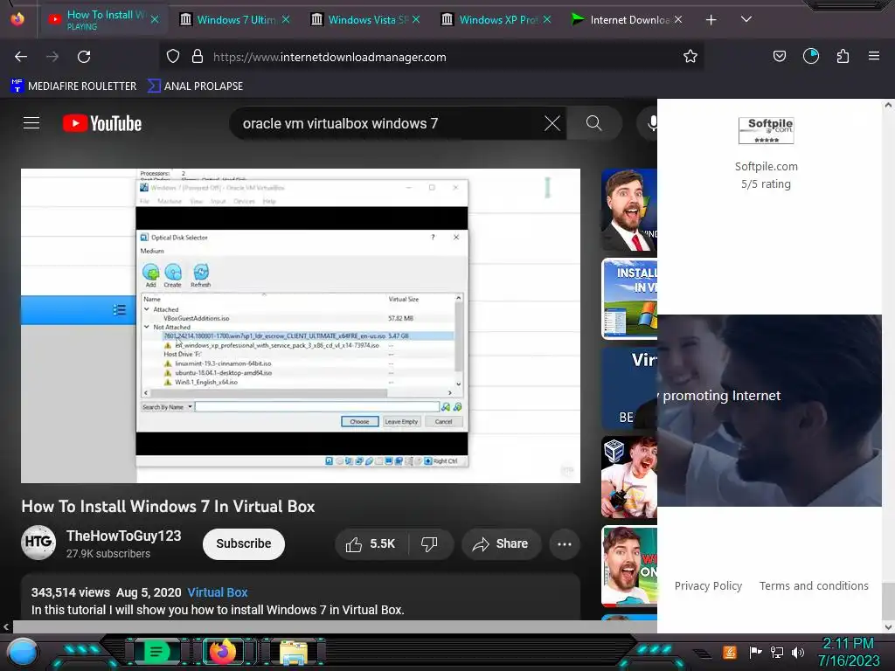The width and height of the screenshot is (895, 671).
Task: Open the Action Center flag icon
Action: [756, 652]
